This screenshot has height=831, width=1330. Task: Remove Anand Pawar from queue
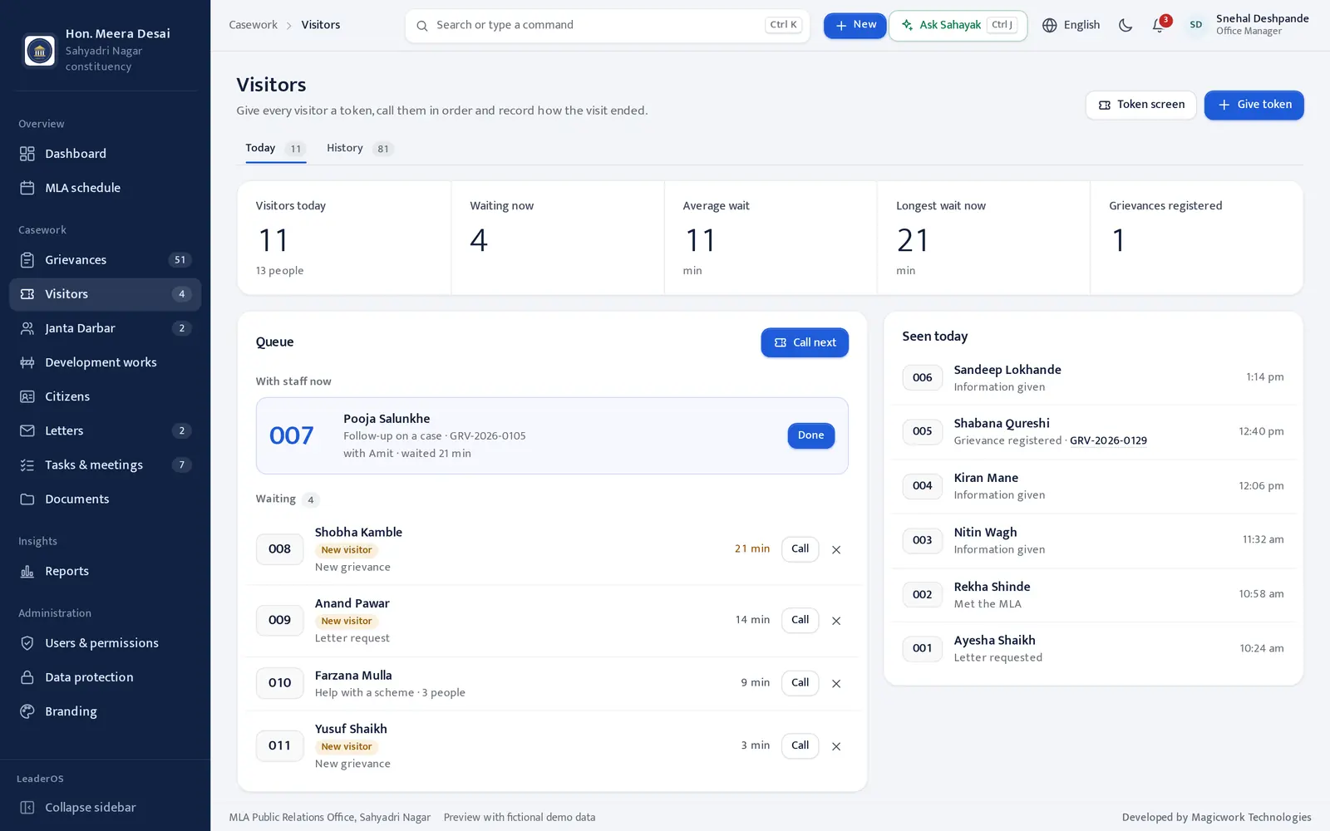coord(836,621)
